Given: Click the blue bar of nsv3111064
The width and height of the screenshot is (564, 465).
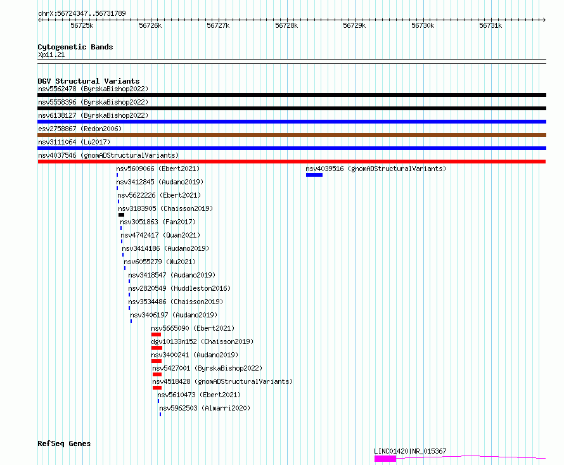Looking at the screenshot, I should tap(292, 148).
